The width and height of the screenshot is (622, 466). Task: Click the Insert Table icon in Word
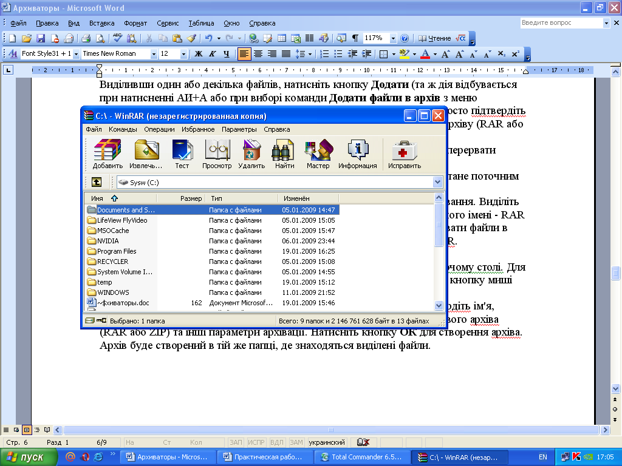click(x=282, y=38)
